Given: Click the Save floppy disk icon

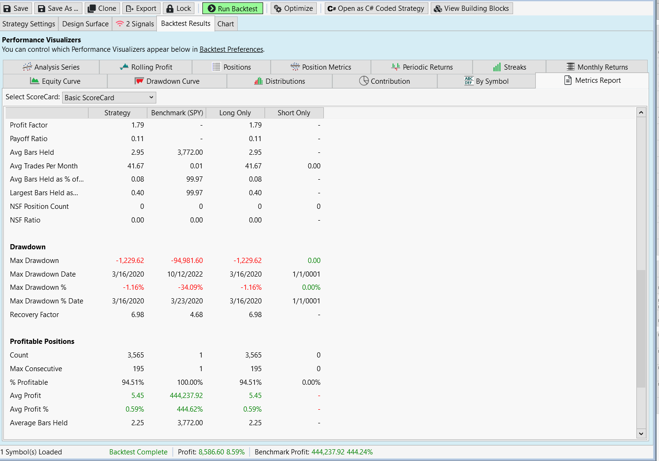Looking at the screenshot, I should coord(7,8).
